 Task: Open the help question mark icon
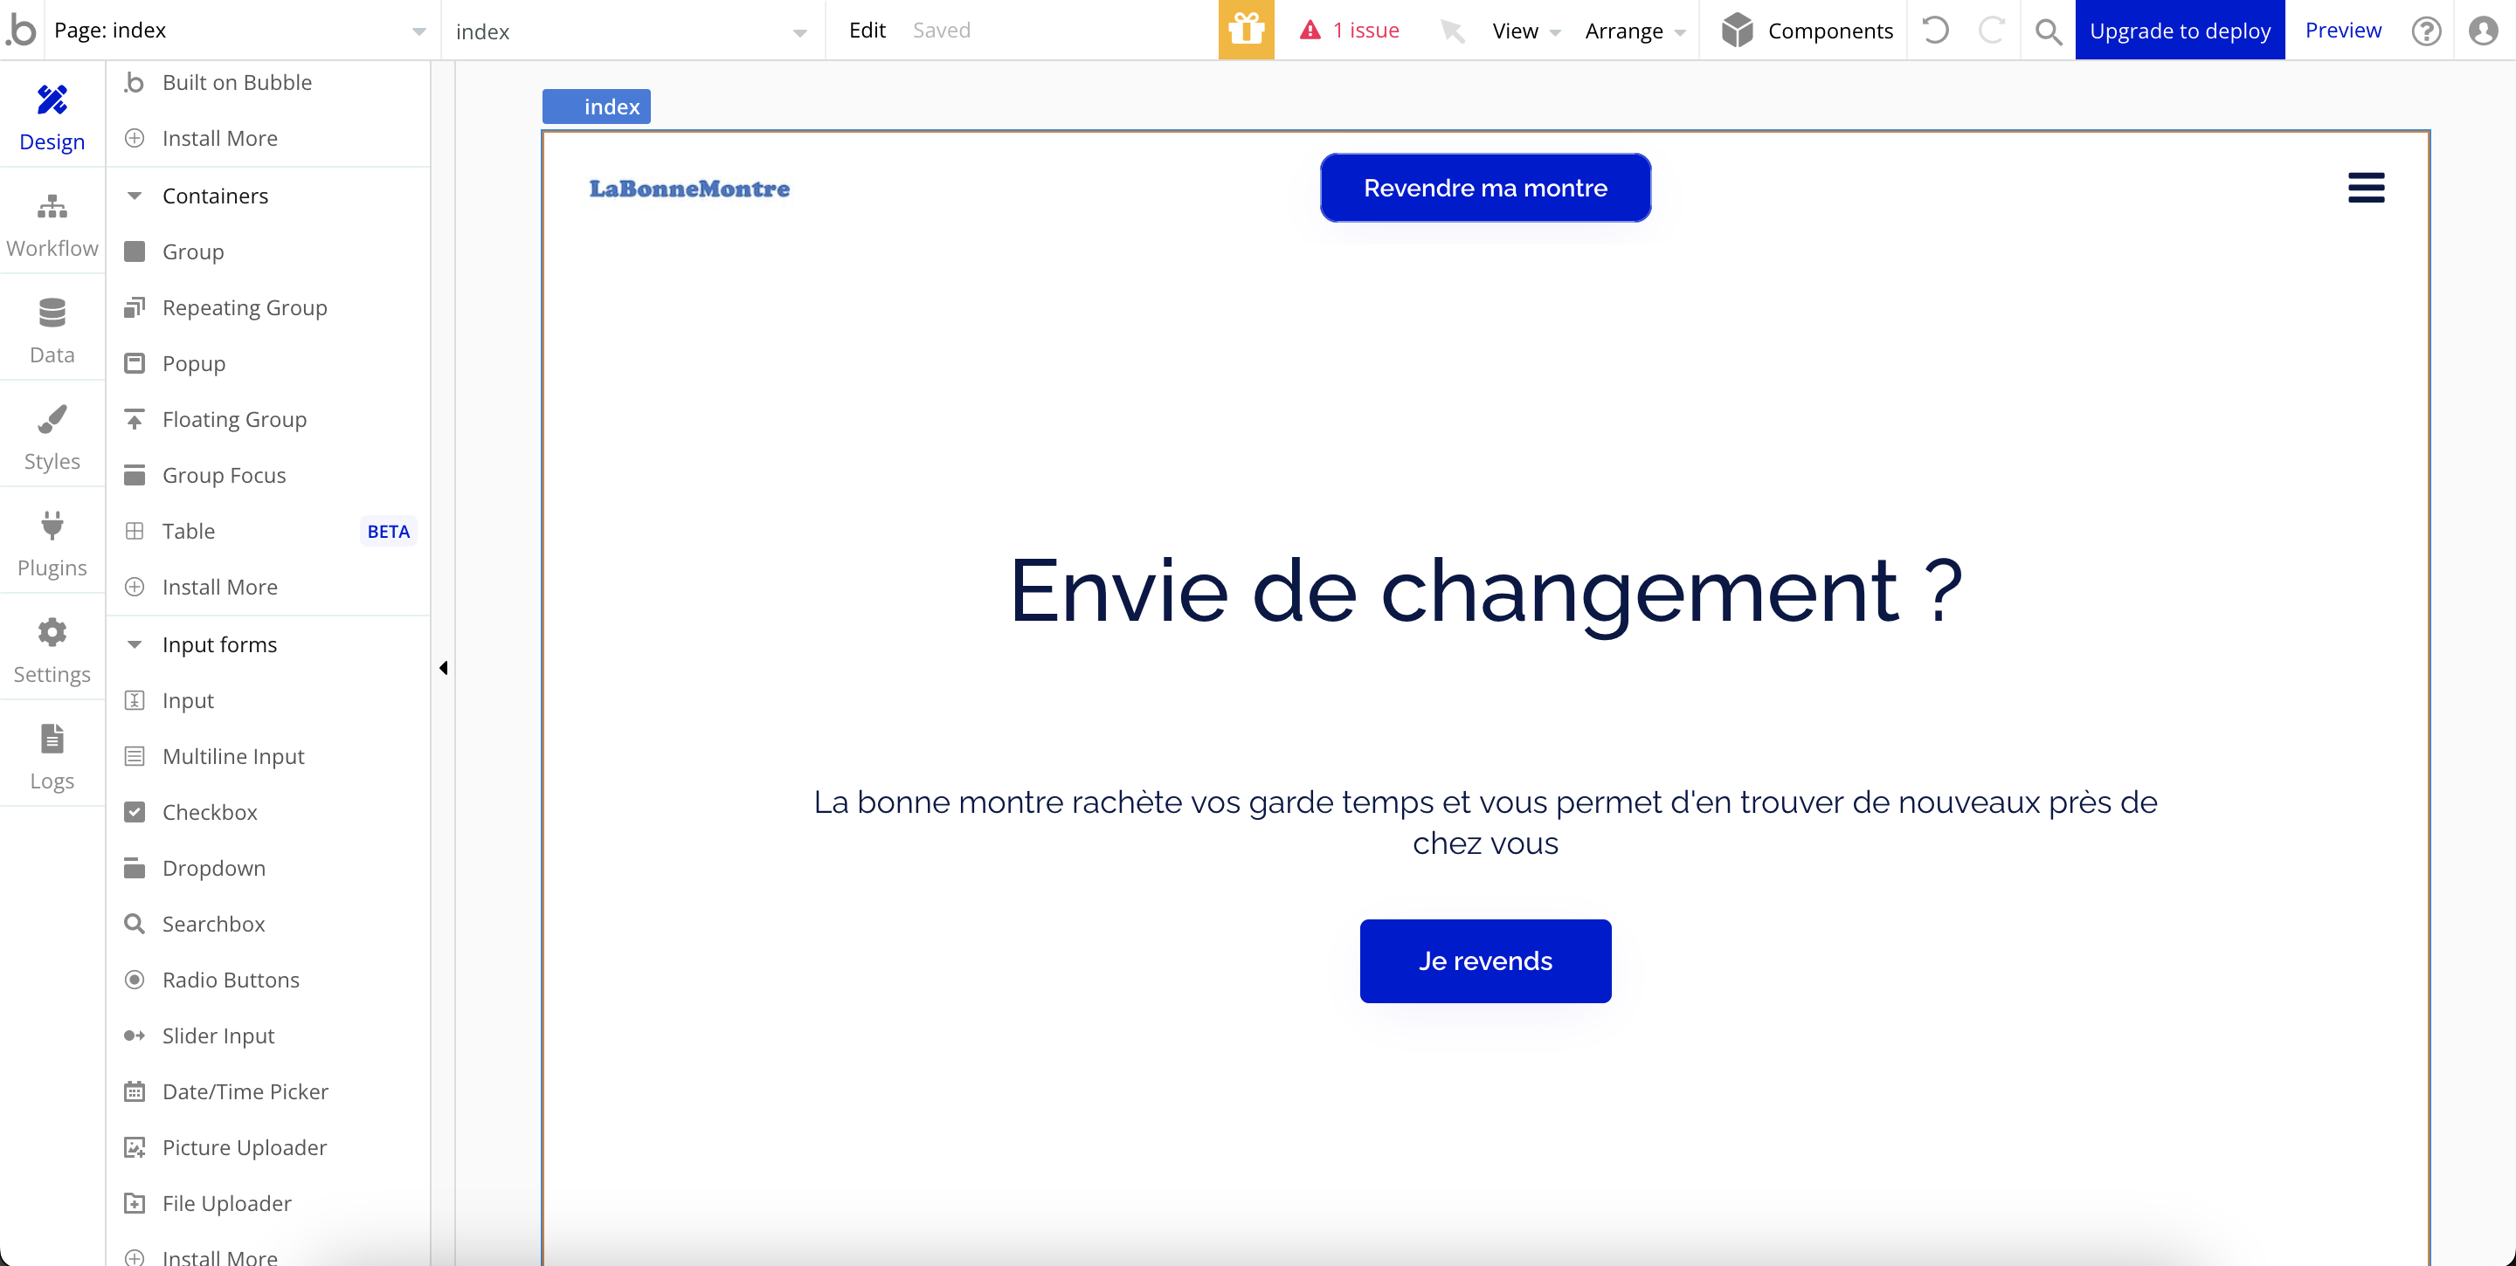pos(2426,31)
